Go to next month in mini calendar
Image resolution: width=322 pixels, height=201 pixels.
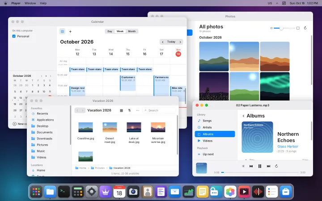(50, 76)
